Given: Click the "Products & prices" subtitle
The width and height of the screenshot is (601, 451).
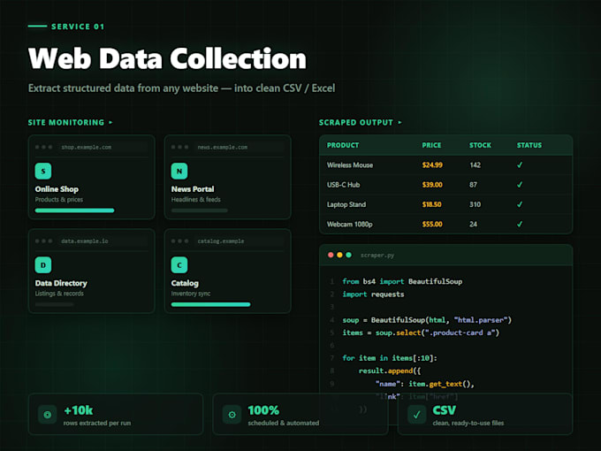Looking at the screenshot, I should (x=59, y=200).
